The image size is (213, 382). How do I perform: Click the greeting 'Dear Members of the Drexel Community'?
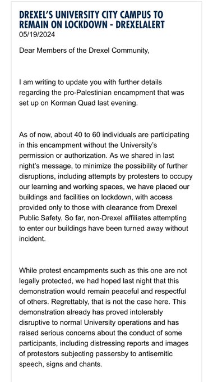(84, 51)
